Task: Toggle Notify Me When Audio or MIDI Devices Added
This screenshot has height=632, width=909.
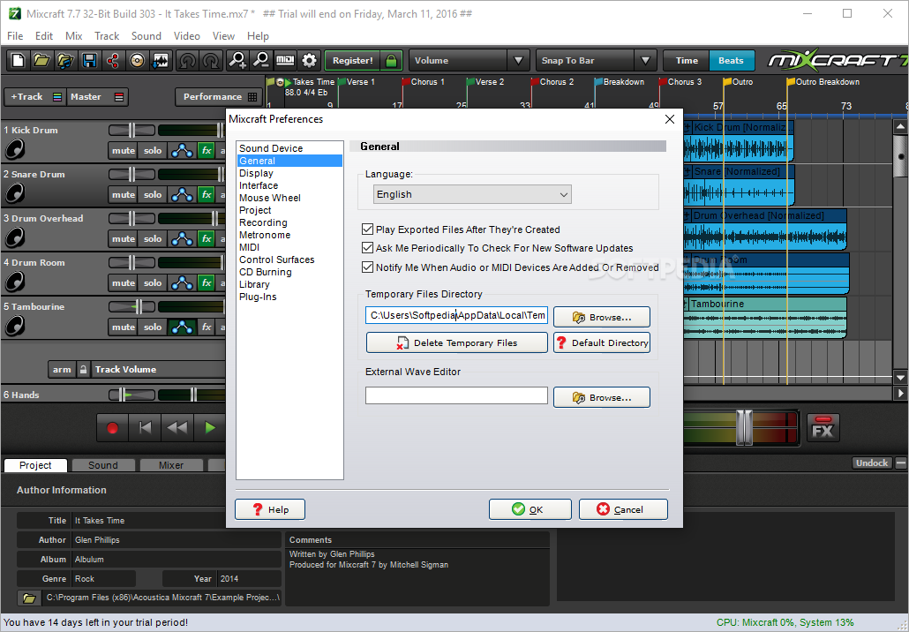Action: [367, 267]
